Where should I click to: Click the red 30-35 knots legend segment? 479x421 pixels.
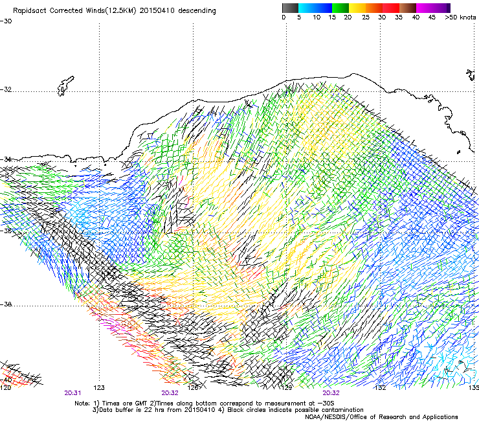pyautogui.click(x=391, y=8)
